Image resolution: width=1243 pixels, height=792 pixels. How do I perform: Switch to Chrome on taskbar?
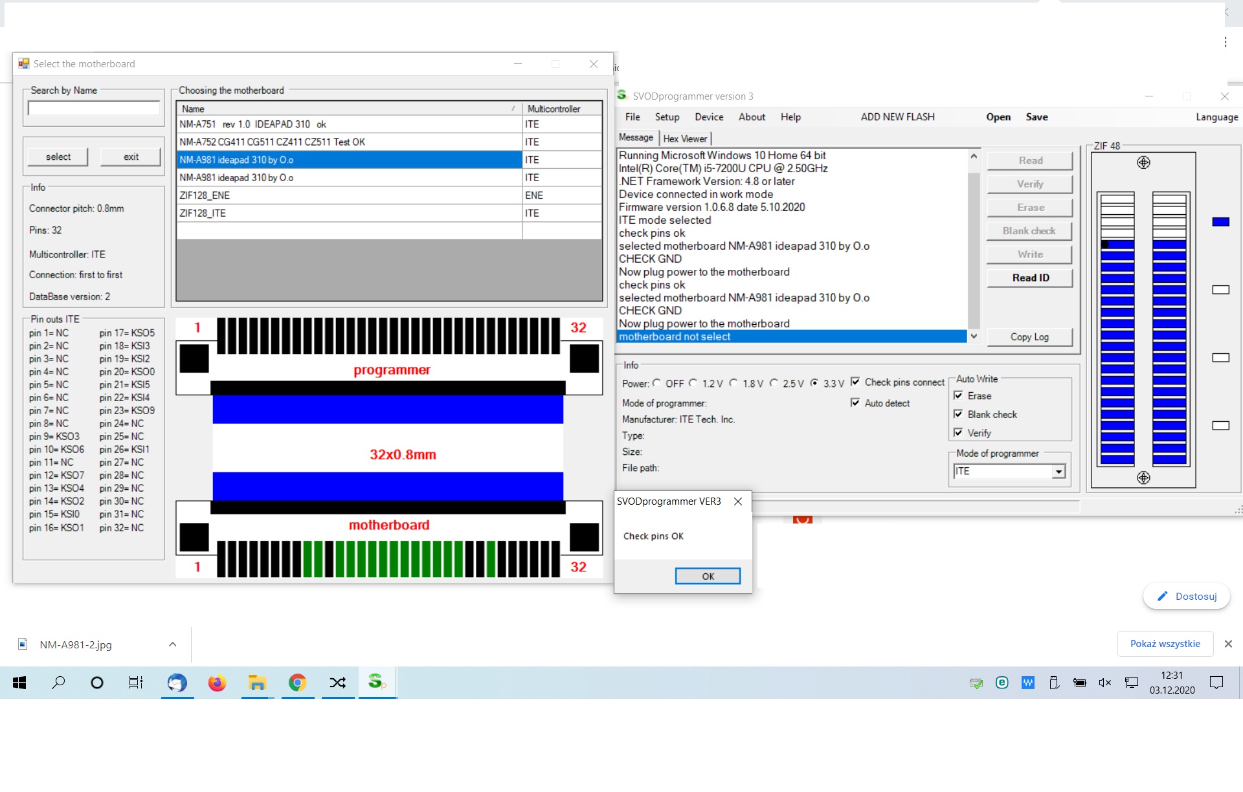tap(297, 683)
